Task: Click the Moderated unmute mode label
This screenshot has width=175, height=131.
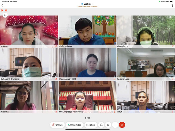Action: click(87, 7)
